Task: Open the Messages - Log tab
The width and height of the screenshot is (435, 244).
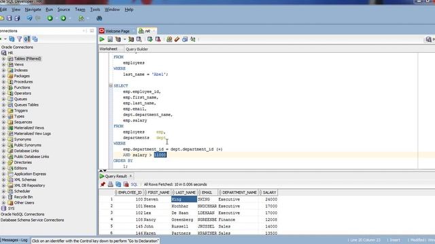Action: 14,240
